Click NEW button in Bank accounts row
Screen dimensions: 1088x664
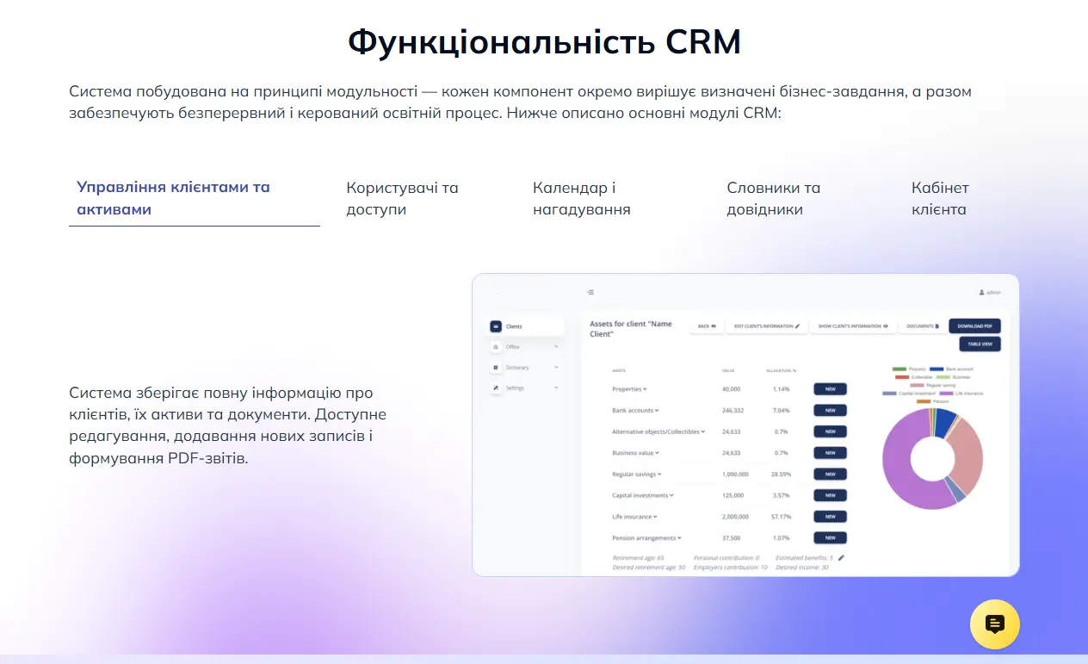[x=831, y=411]
